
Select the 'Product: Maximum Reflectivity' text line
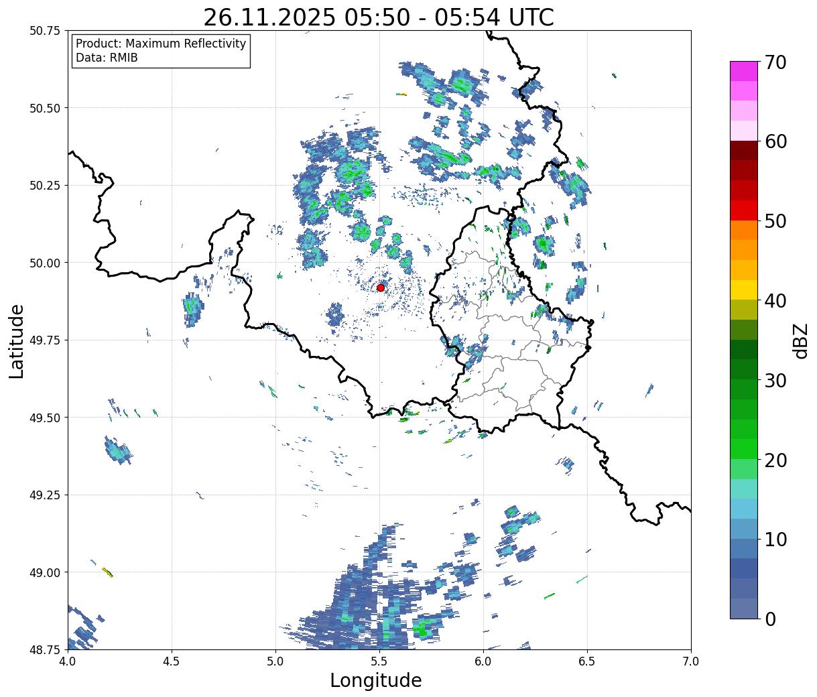[161, 44]
